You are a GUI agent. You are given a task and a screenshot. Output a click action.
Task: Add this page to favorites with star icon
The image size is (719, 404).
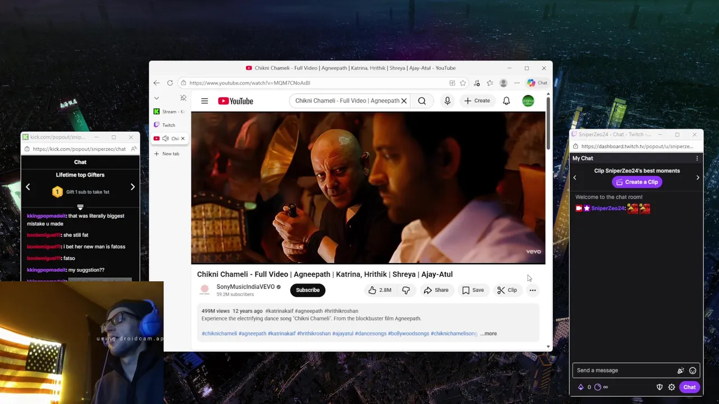(x=463, y=83)
